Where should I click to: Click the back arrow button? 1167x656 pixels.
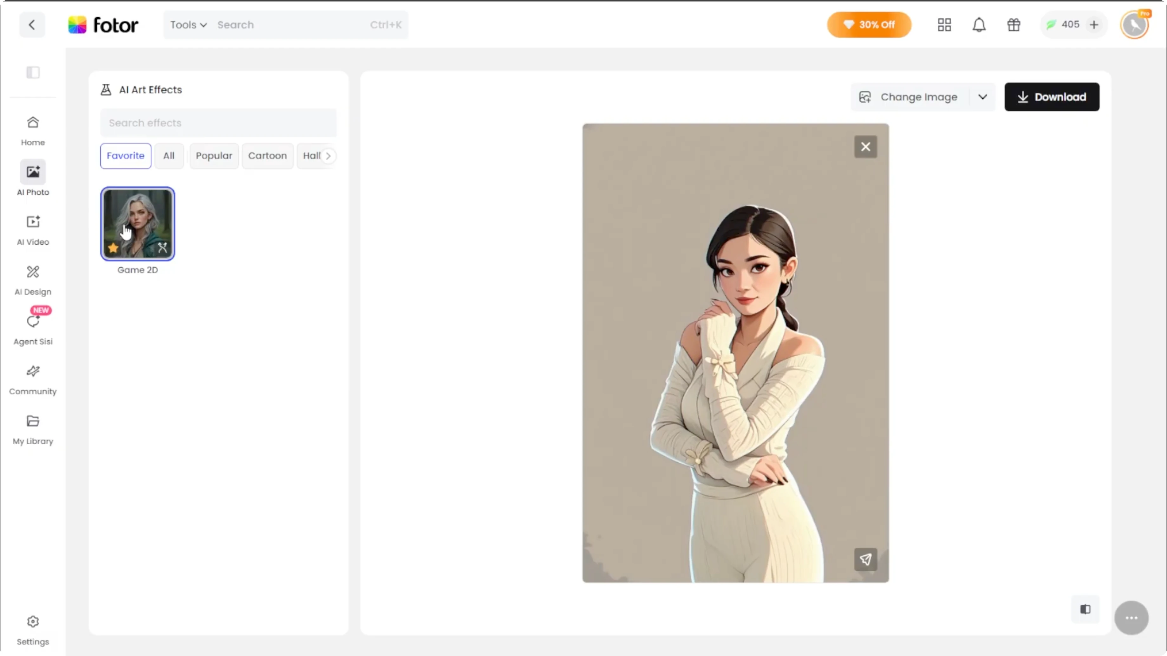point(32,24)
